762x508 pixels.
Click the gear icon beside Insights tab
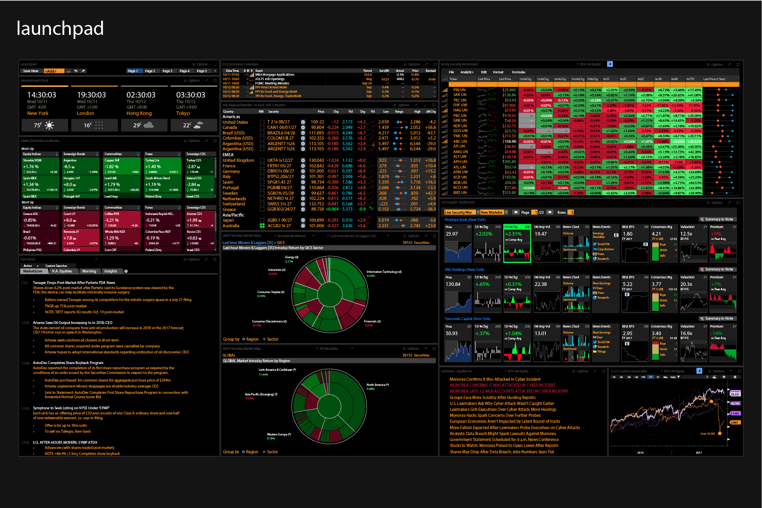pyautogui.click(x=126, y=271)
